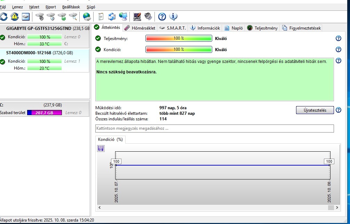Viewport: 350px width, 224px height.
Task: Click the C: partition header (237,9 GB)
Action: pos(45,105)
